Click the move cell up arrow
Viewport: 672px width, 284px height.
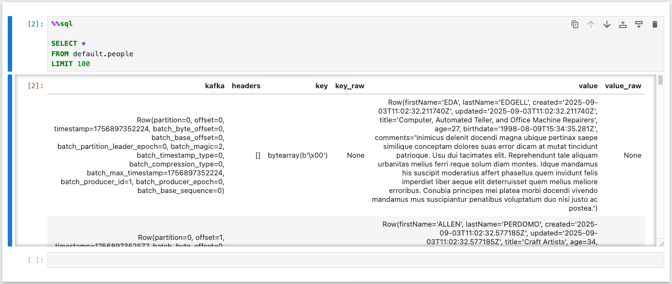click(591, 24)
